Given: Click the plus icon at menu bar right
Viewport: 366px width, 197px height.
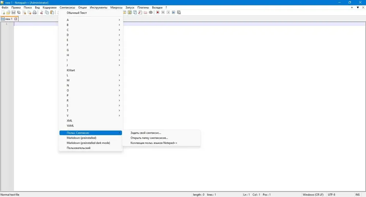Looking at the screenshot, I should click(352, 7).
